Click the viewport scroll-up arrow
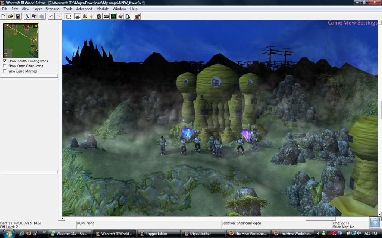The width and height of the screenshot is (382, 238). tap(380, 22)
